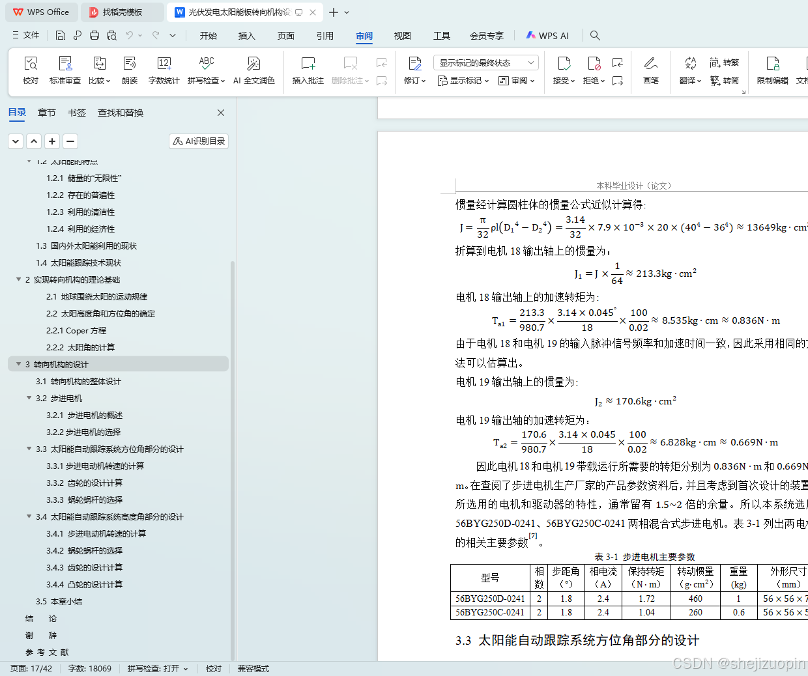Collapse chapter 2 实现转向机构的理论基础
The width and height of the screenshot is (808, 676).
tap(18, 279)
